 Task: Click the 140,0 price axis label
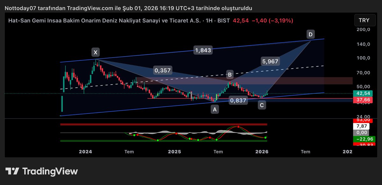(x=363, y=44)
